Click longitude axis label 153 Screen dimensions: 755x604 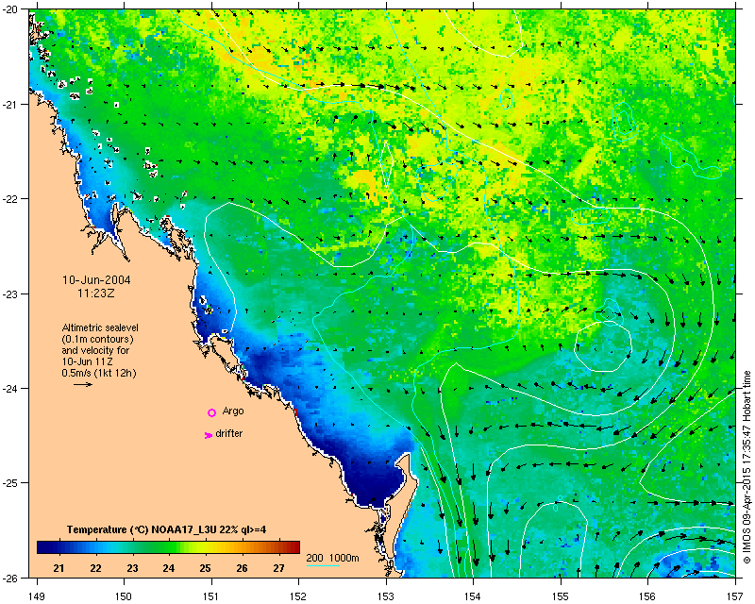386,596
